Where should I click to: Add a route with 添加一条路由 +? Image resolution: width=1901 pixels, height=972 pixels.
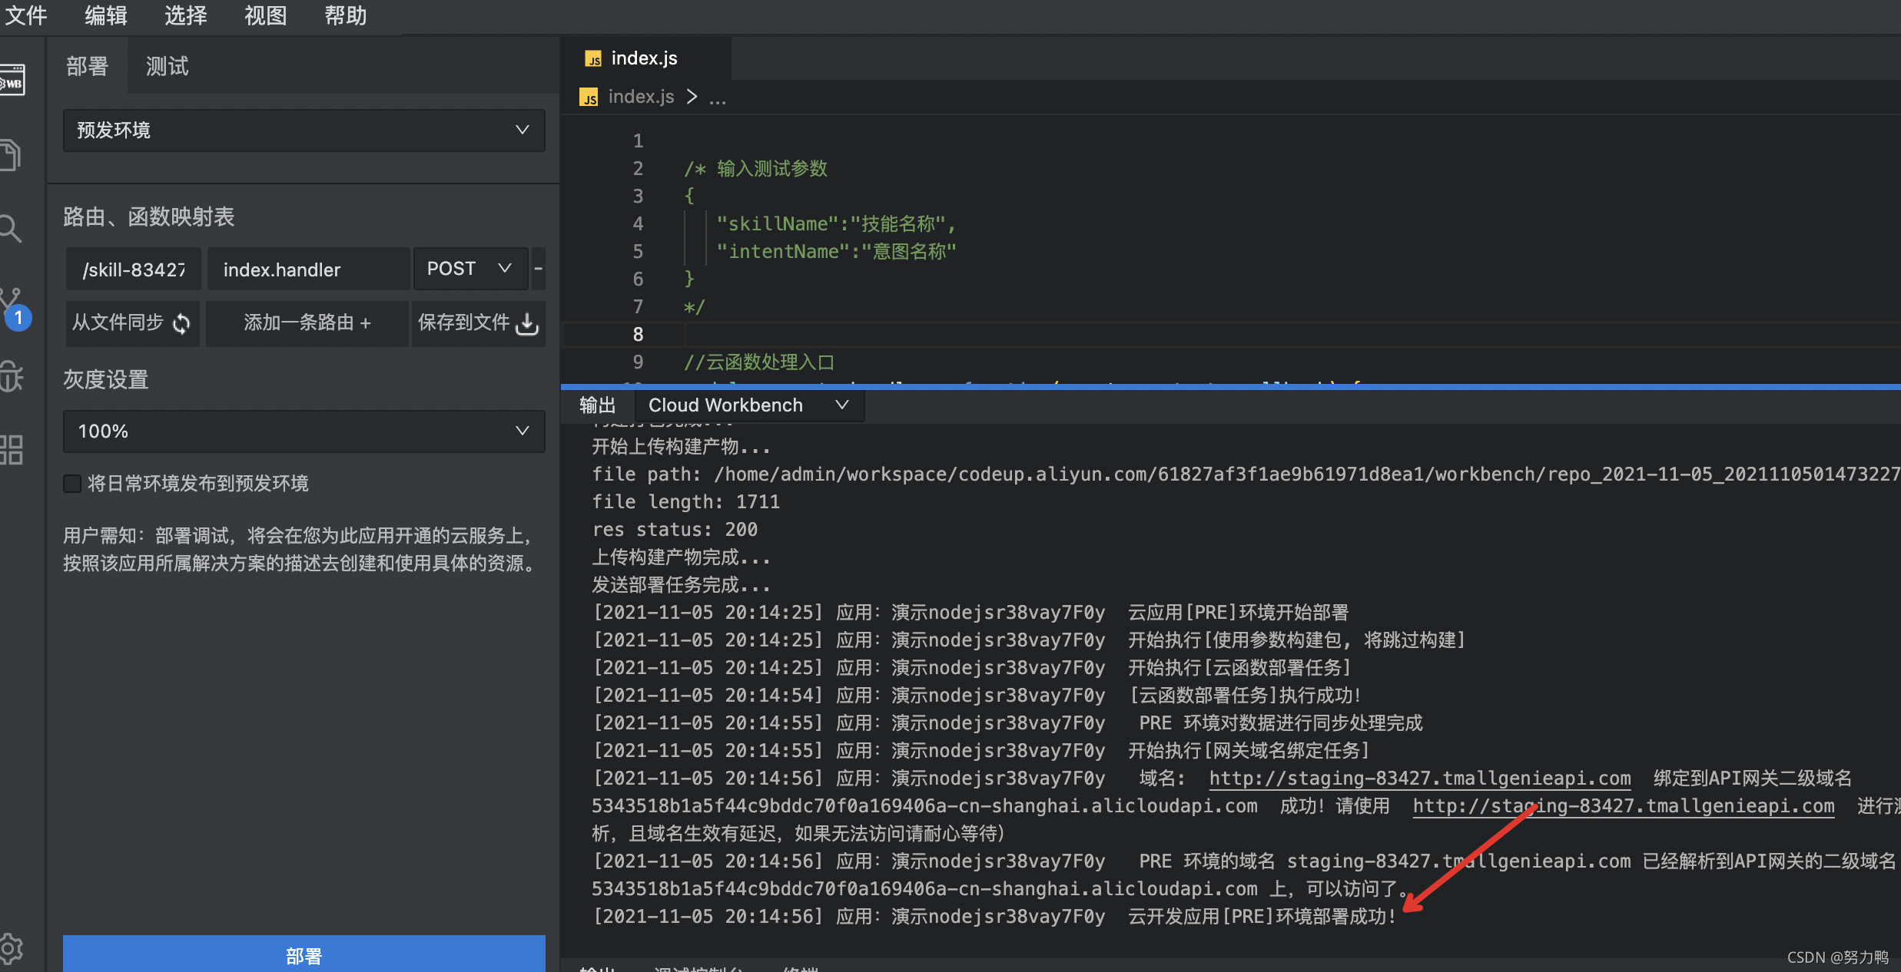click(x=307, y=323)
